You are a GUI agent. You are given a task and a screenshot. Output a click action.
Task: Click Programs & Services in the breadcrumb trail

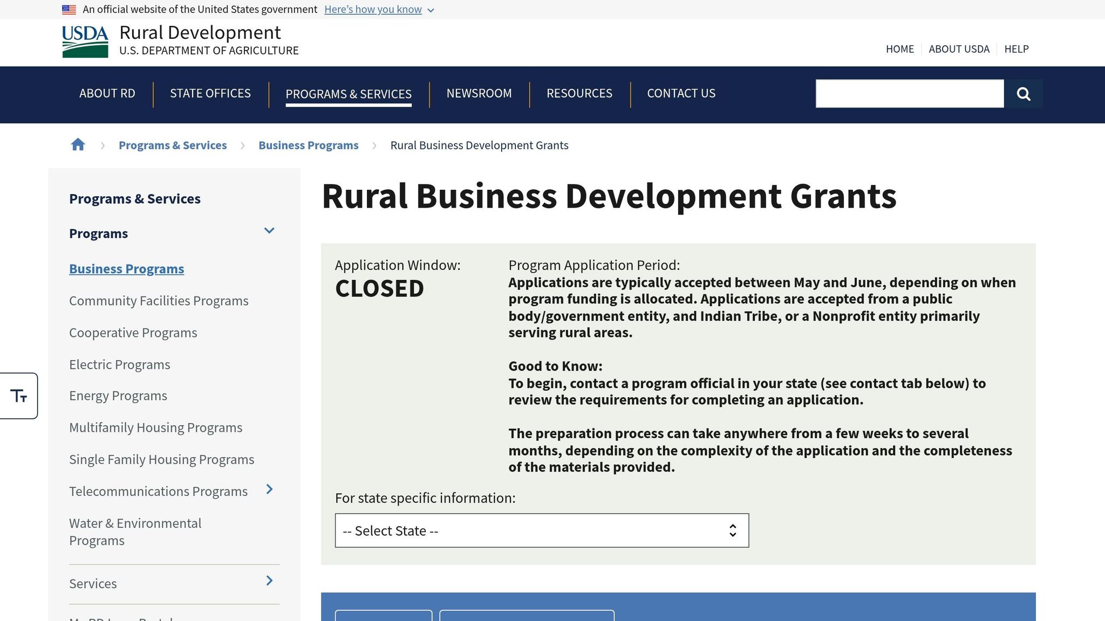[x=172, y=144]
